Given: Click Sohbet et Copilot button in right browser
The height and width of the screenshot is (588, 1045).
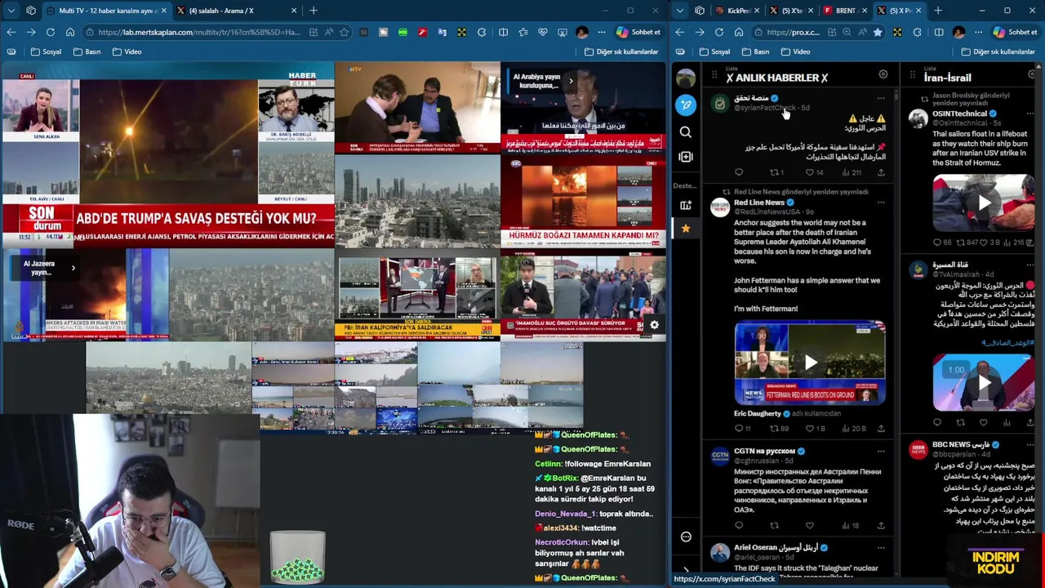Looking at the screenshot, I should (x=1015, y=32).
